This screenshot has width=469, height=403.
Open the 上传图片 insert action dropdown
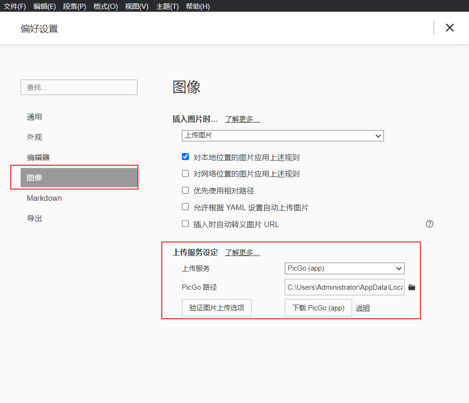coord(282,135)
